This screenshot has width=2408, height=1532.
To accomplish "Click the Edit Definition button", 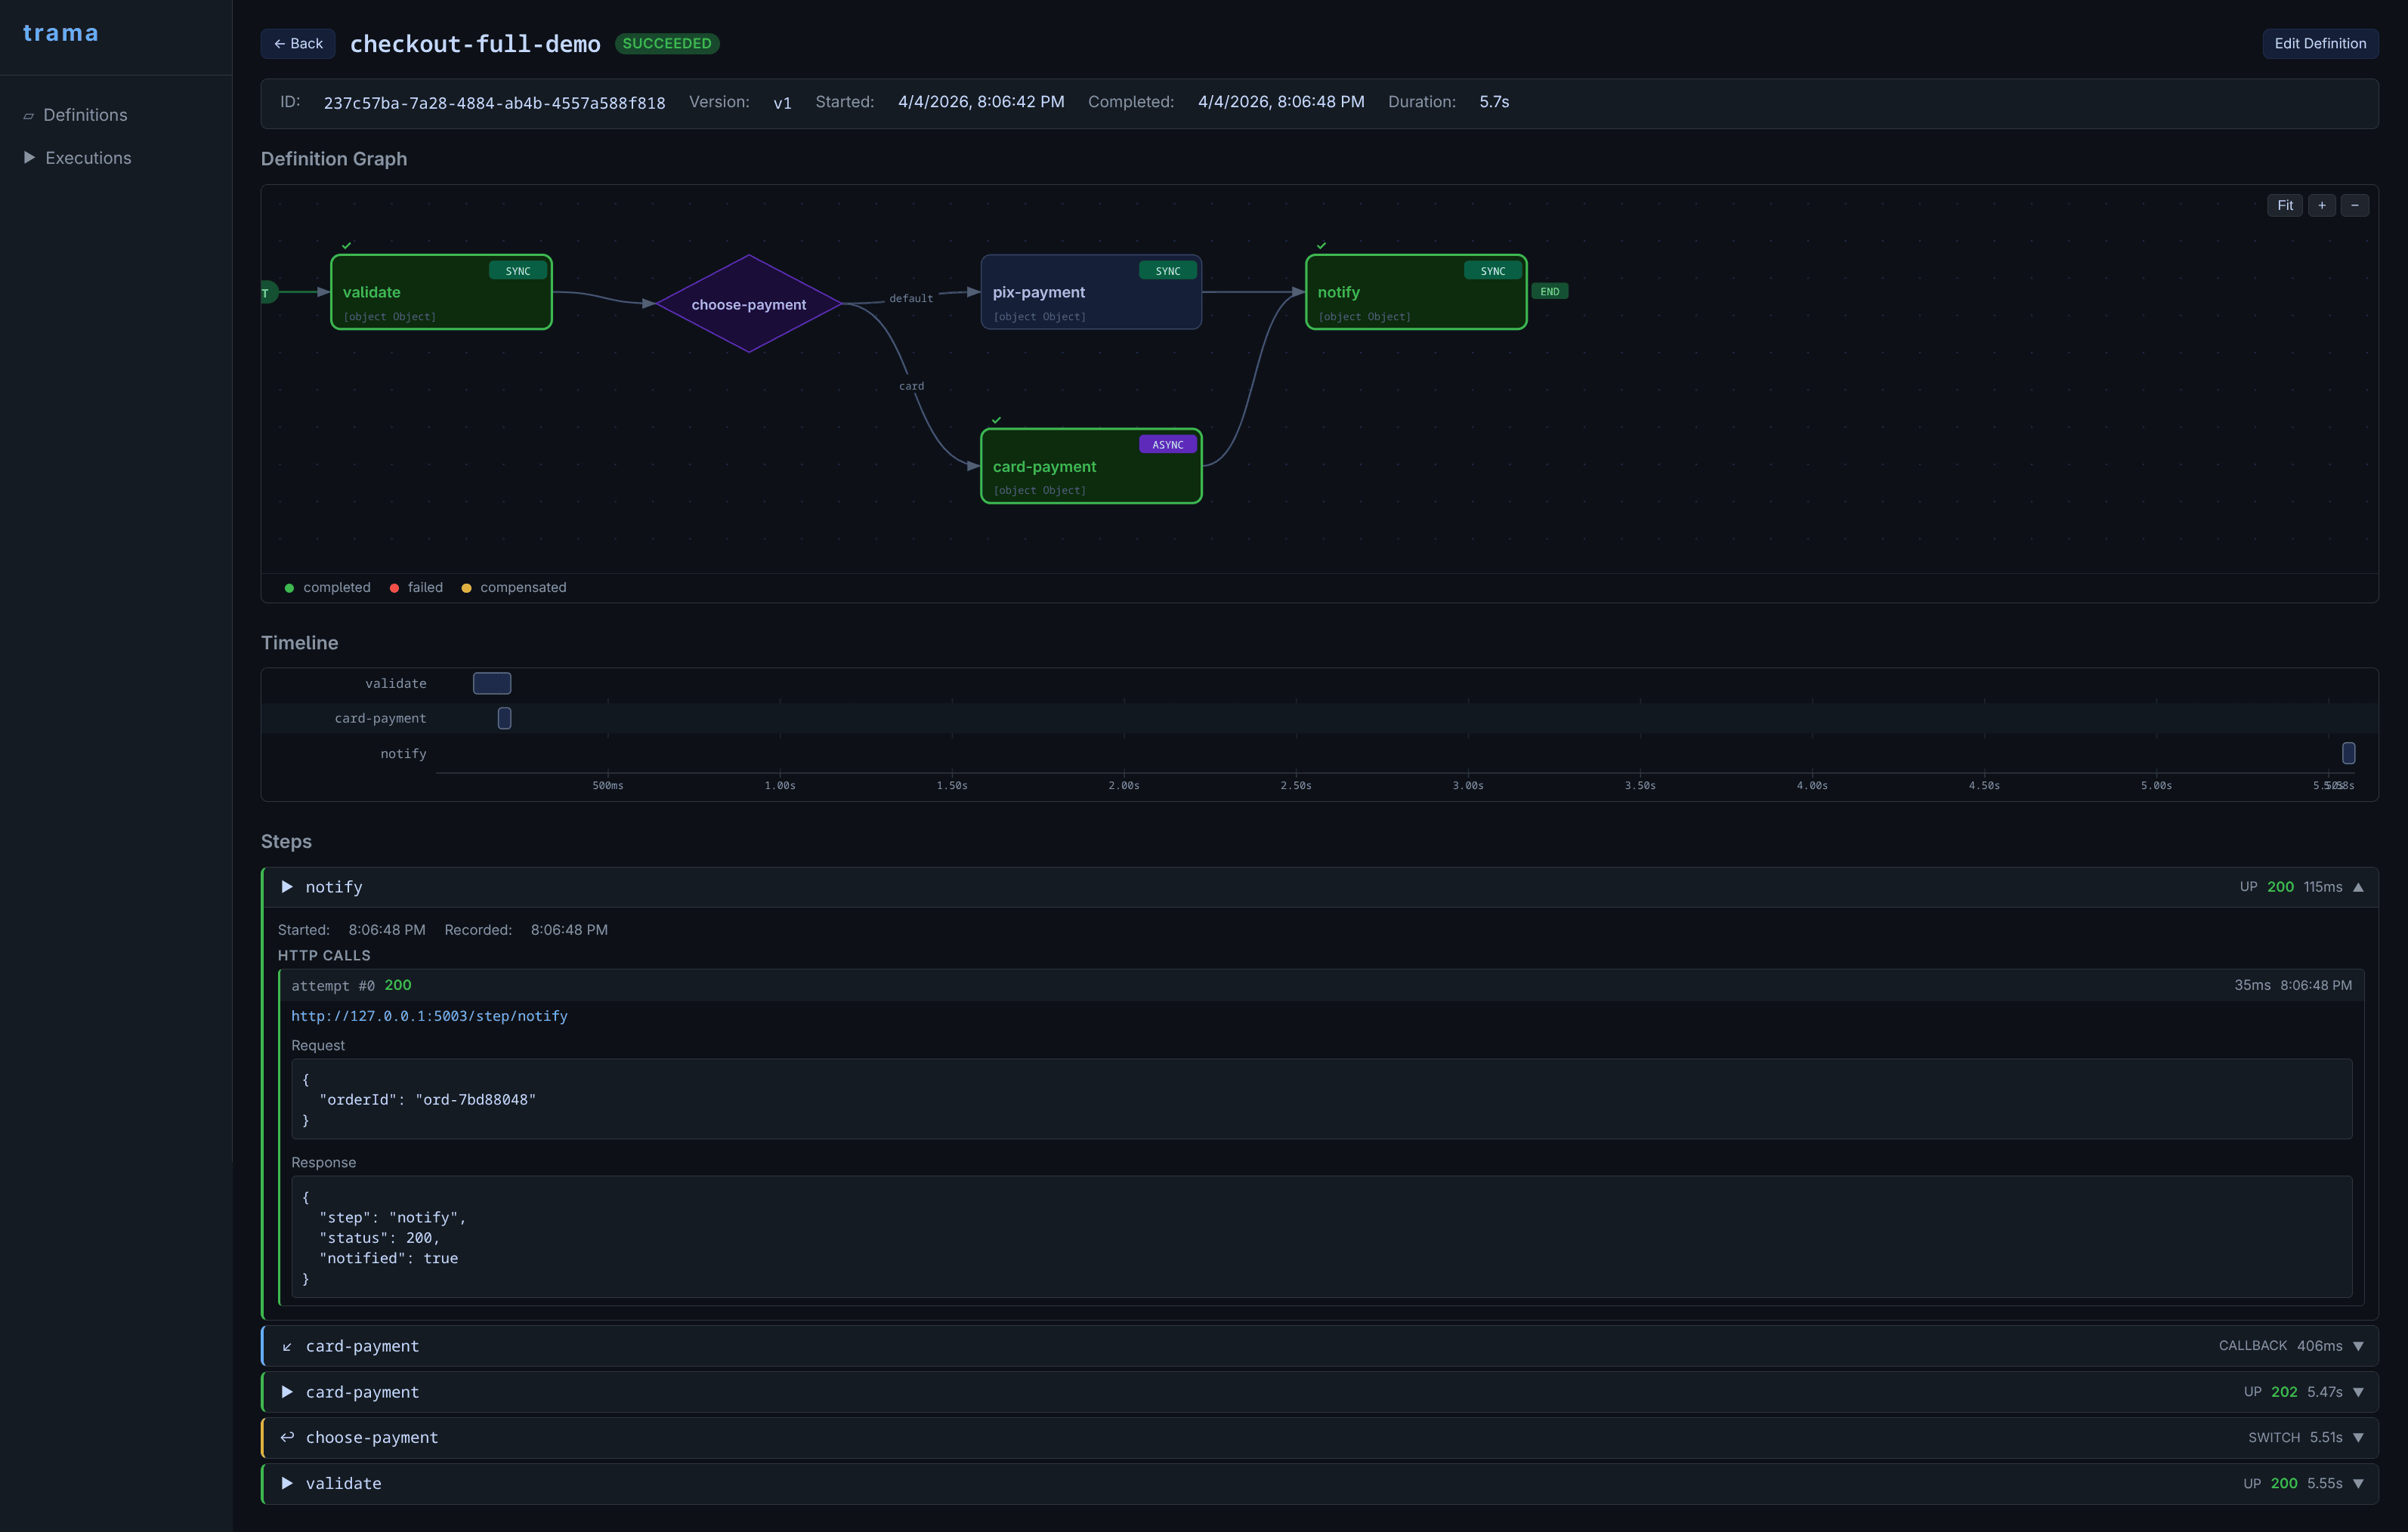I will click(2320, 44).
